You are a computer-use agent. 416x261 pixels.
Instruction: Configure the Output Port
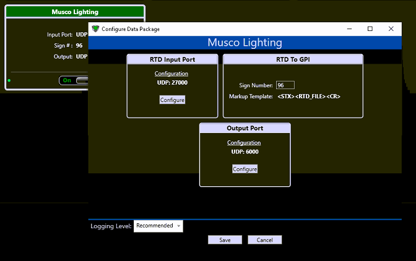(245, 169)
